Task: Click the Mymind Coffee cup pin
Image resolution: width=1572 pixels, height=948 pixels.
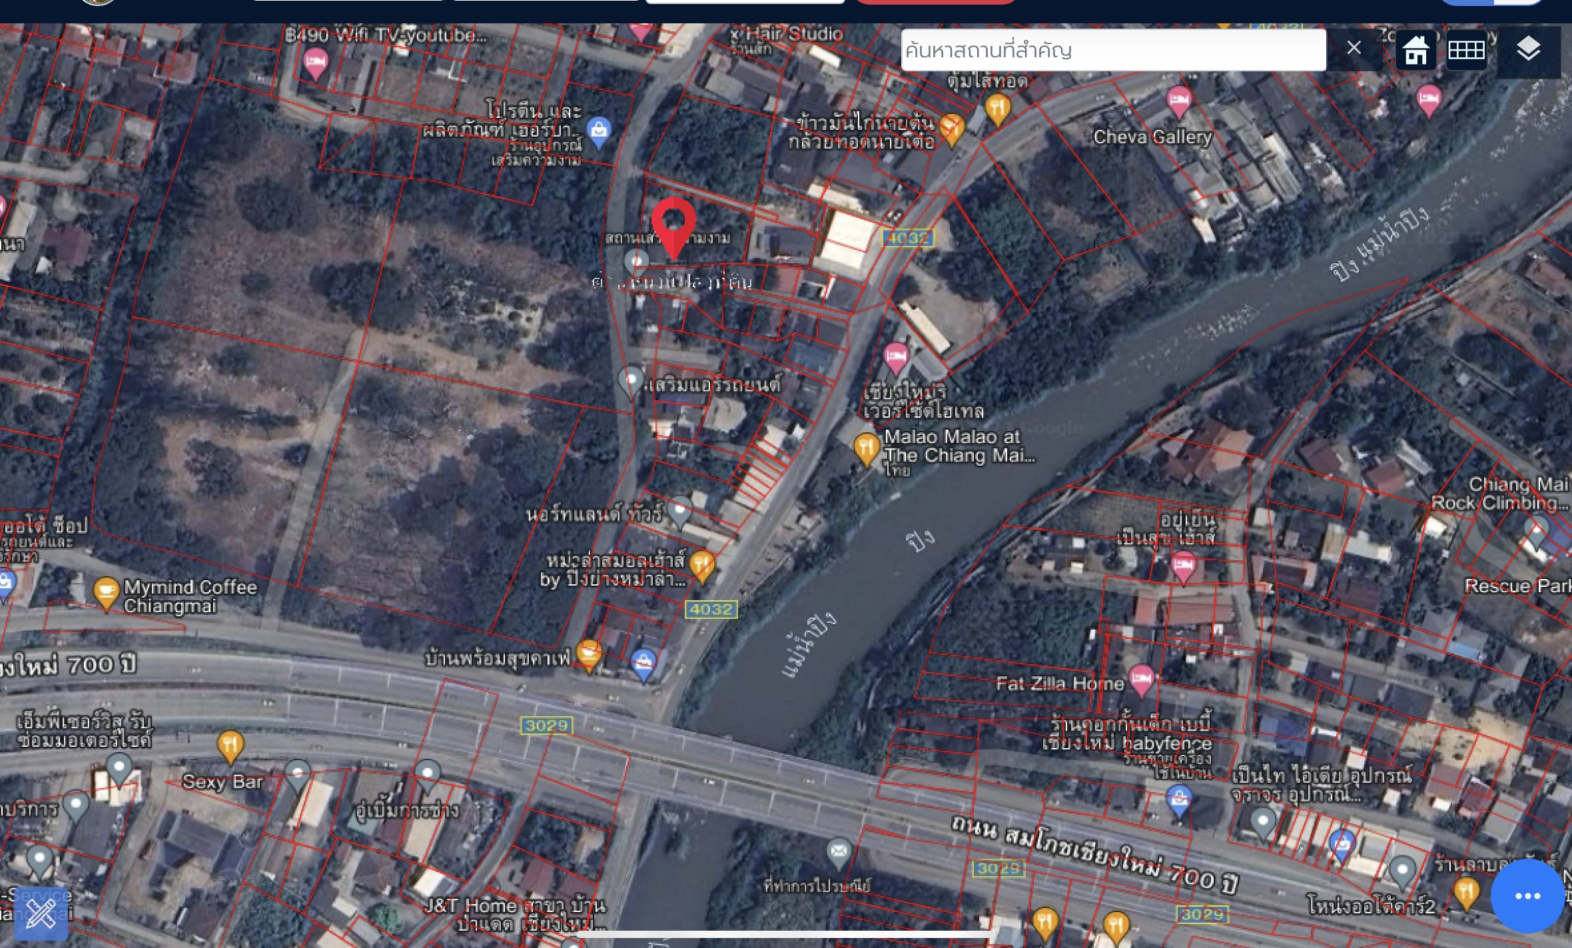Action: coord(106,593)
